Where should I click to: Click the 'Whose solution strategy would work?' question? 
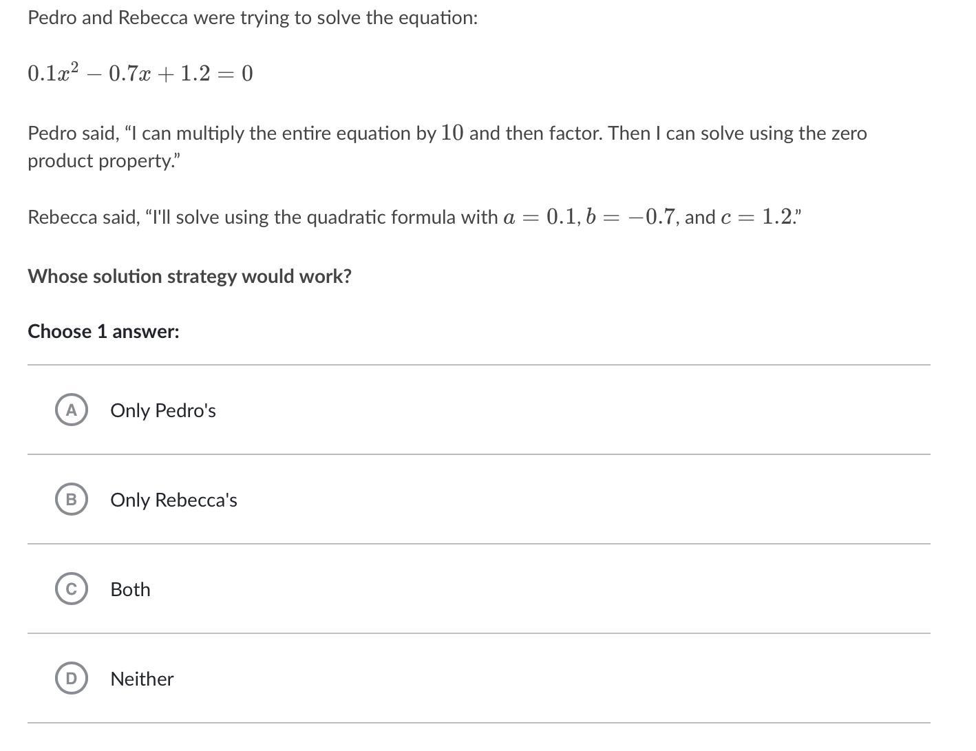(189, 276)
